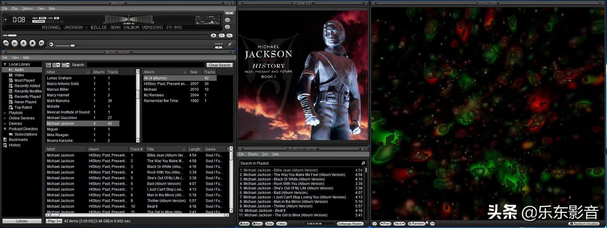Click the seek bar handle
The image size is (607, 228).
click(12, 35)
